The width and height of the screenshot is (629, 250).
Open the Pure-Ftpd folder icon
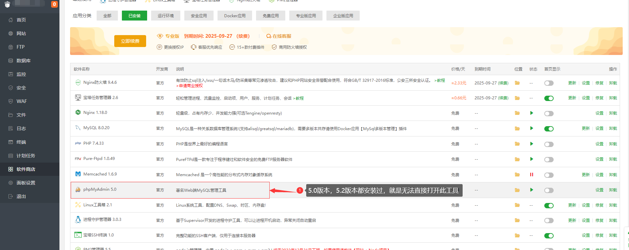pos(517,159)
